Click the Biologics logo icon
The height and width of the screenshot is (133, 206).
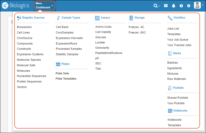[5, 5]
